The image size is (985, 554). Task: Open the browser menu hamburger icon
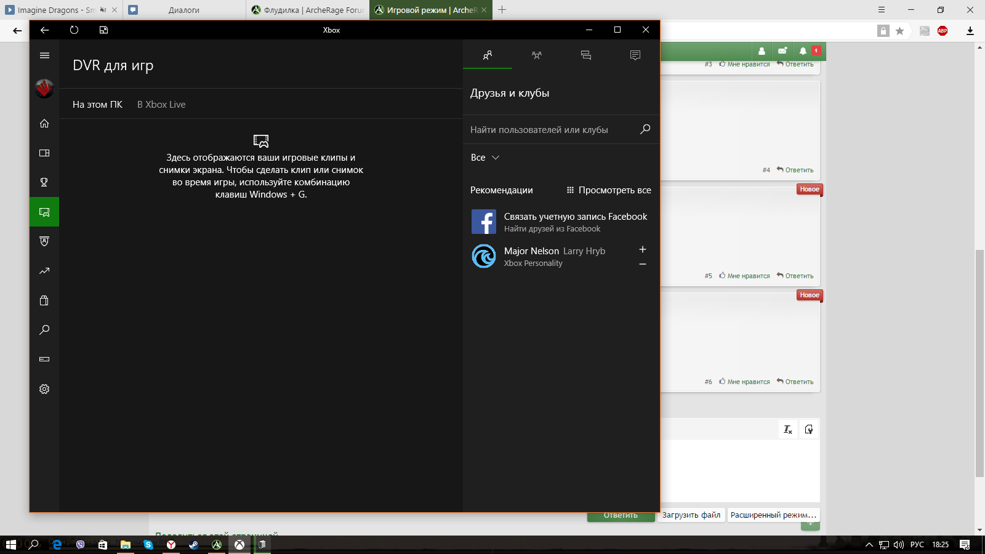pos(882,10)
